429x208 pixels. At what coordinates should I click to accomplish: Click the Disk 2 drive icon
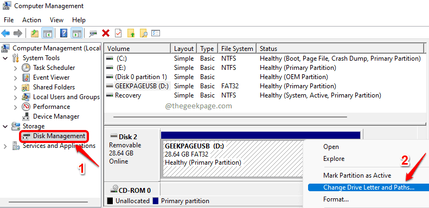pyautogui.click(x=114, y=135)
